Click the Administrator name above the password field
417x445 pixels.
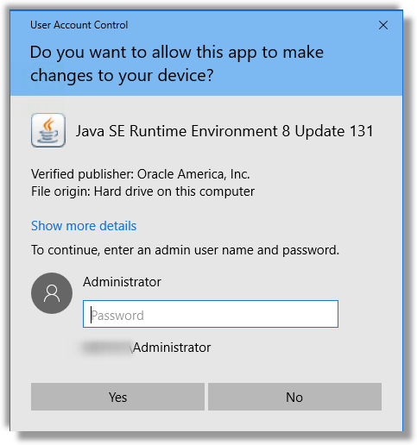click(122, 282)
